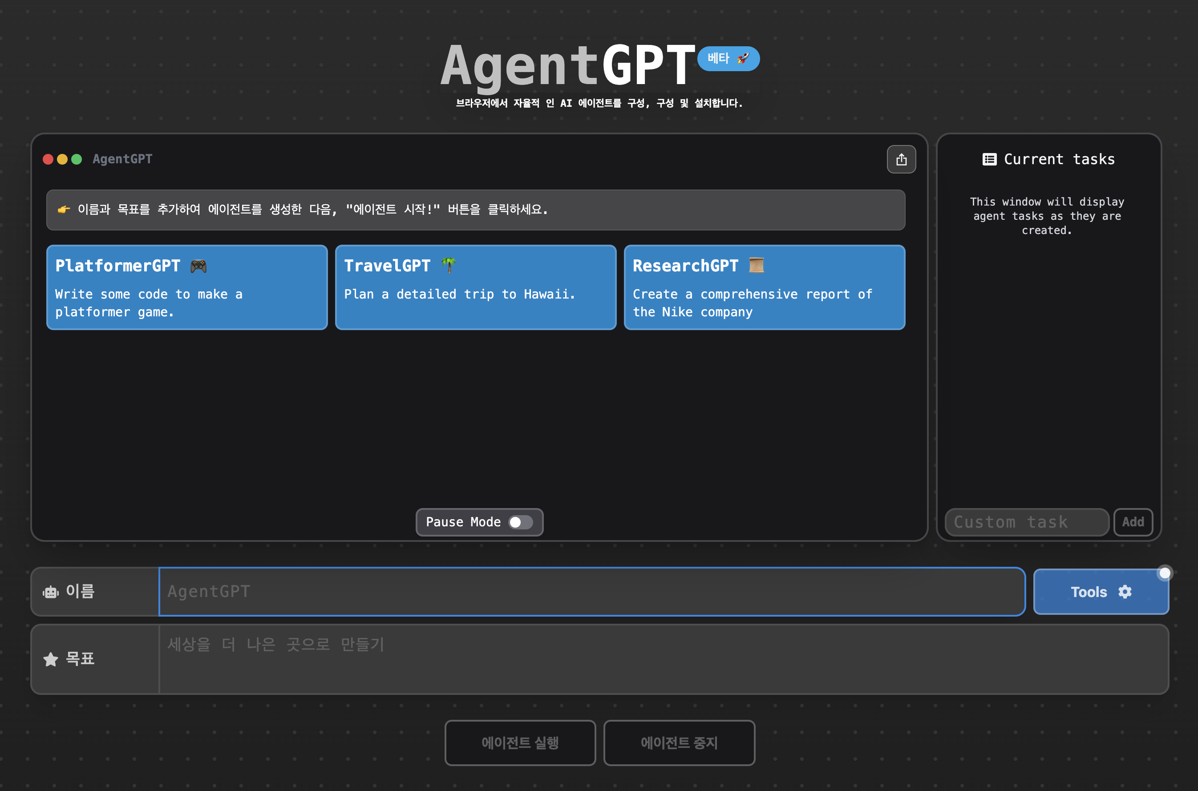Click the gear icon on Tools
Viewport: 1198px width, 791px height.
1125,592
